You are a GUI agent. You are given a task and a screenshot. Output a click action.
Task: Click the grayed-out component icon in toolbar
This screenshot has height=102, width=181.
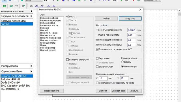point(17,6)
